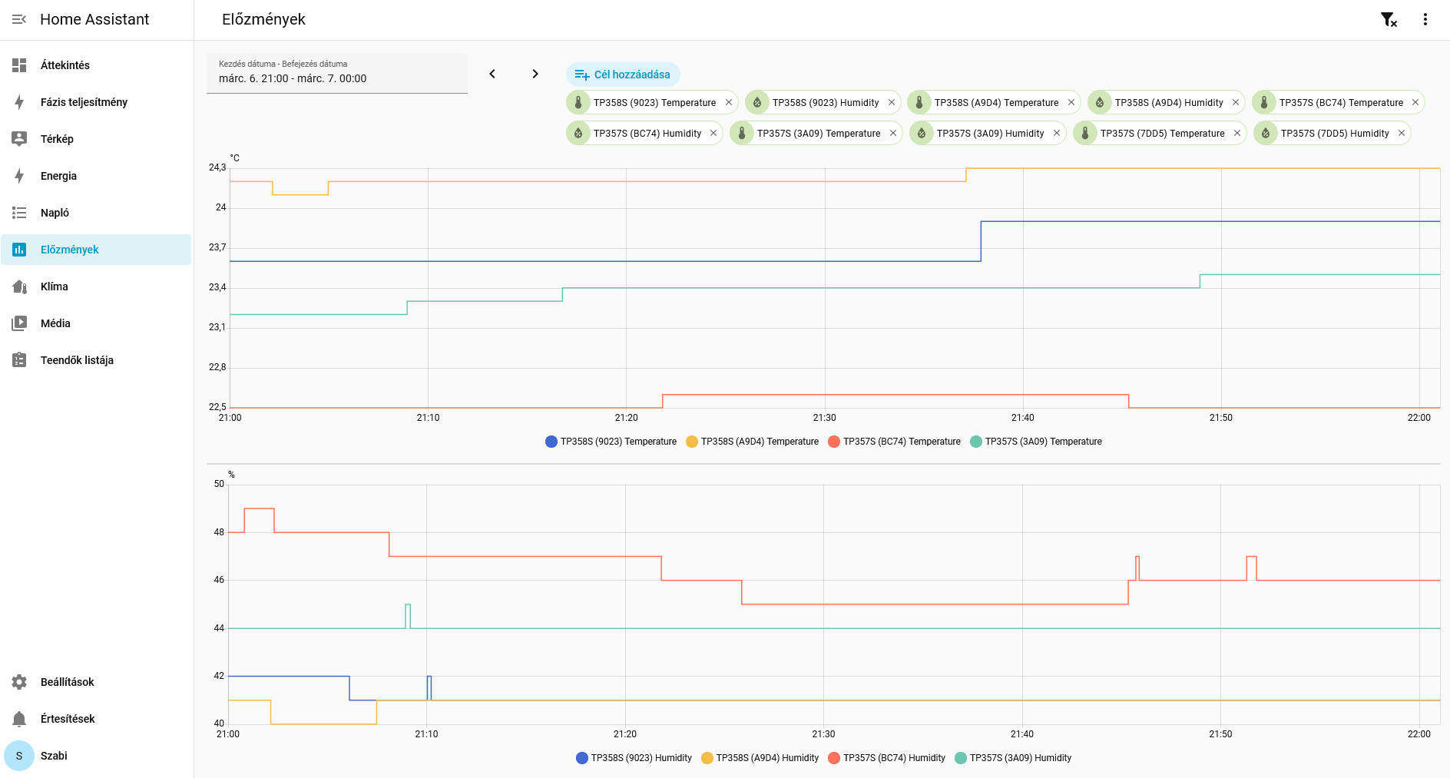Open the Klíma home thermostat icon
The image size is (1450, 778).
[x=19, y=286]
